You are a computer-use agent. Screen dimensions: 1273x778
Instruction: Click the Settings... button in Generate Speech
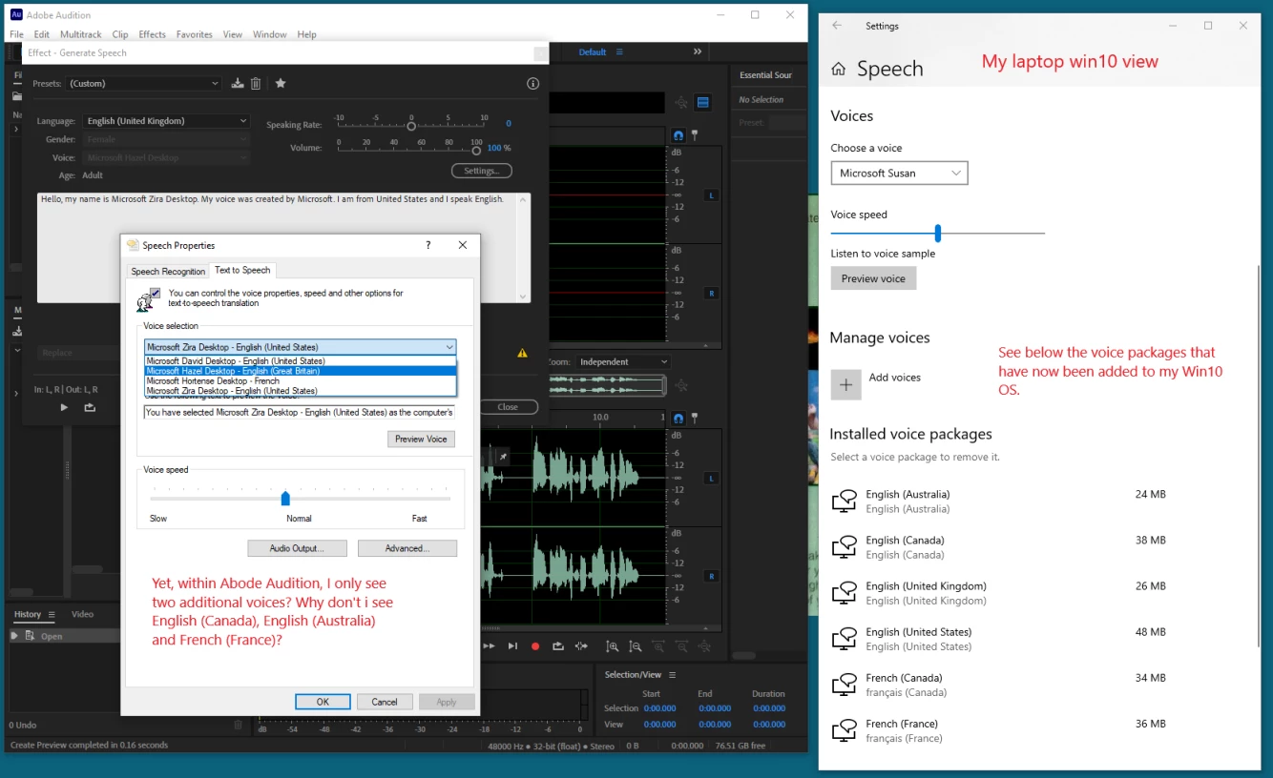pos(482,171)
